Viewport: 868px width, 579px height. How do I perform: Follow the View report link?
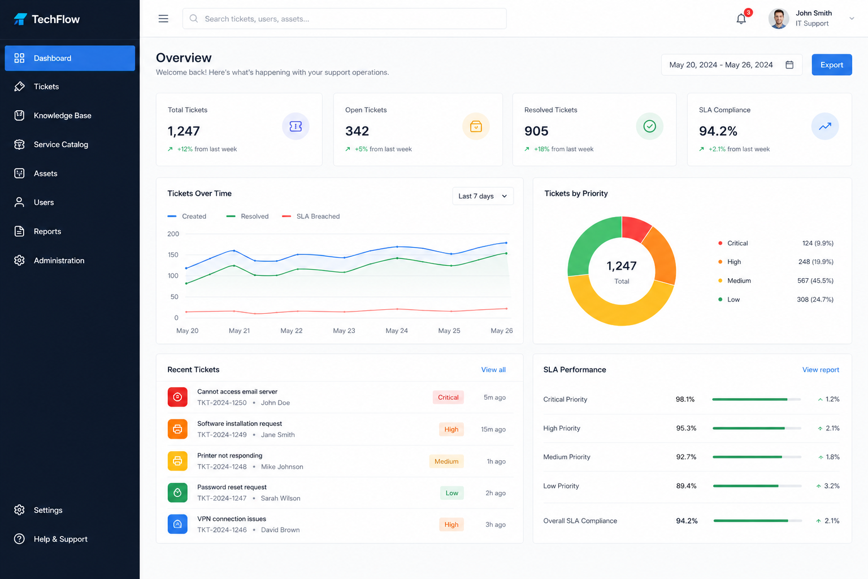click(x=821, y=370)
